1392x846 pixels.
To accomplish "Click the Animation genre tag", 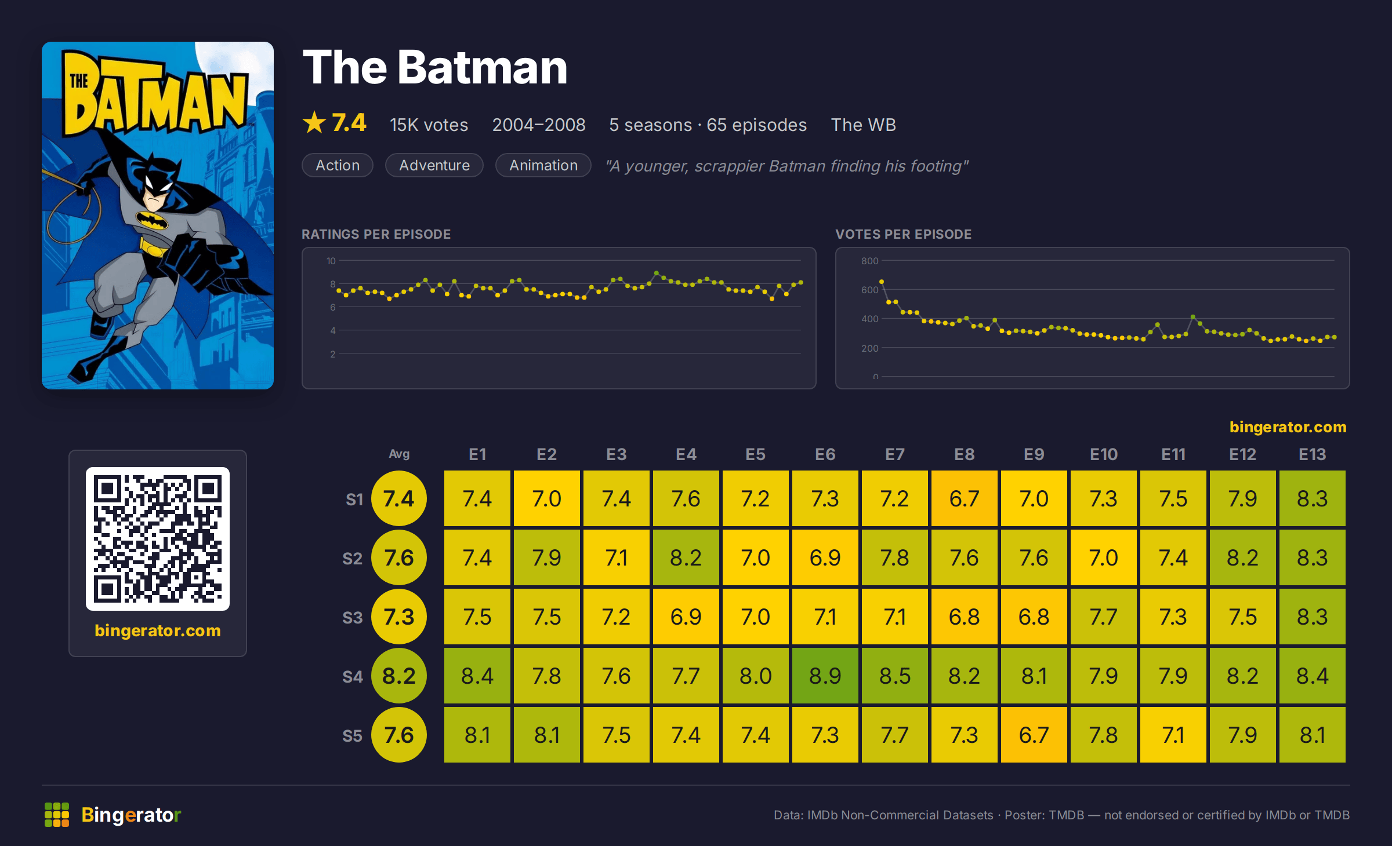I will [x=543, y=165].
